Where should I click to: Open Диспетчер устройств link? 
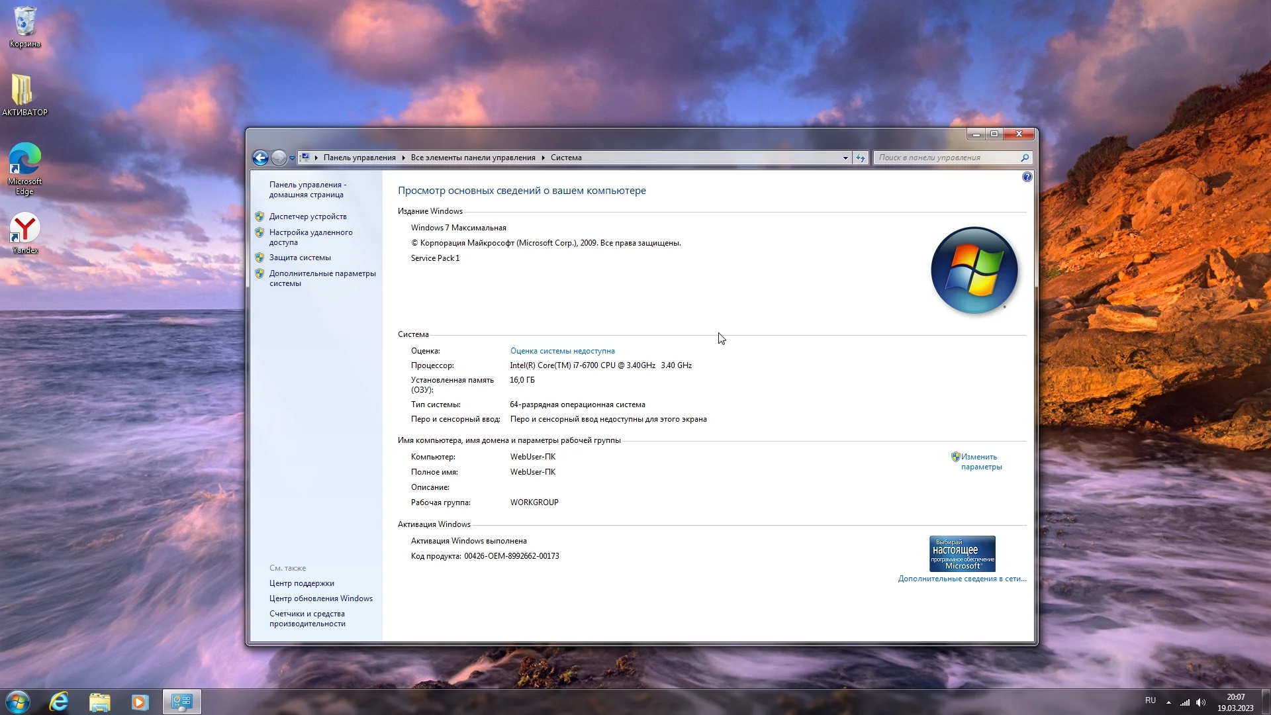(308, 216)
